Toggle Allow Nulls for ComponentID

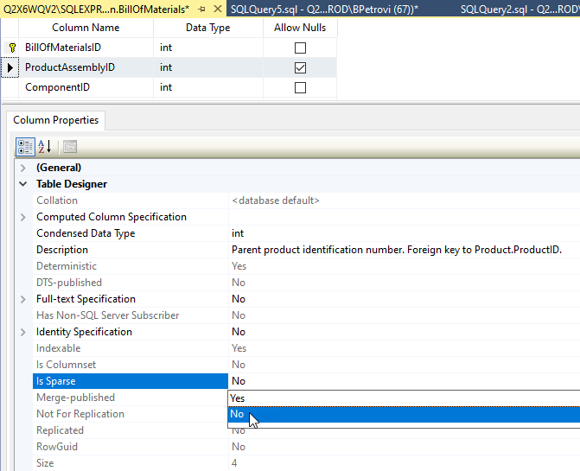tap(300, 87)
